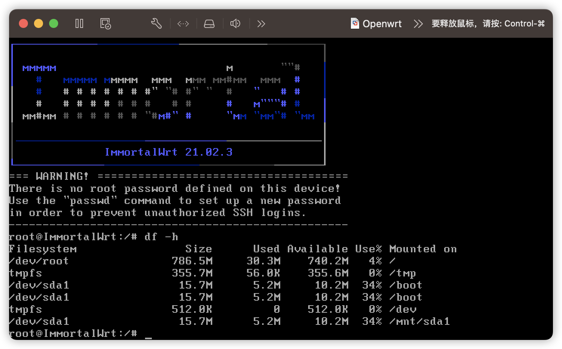Image resolution: width=562 pixels, height=349 pixels.
Task: Click the 56.0K used value
Action: click(x=263, y=273)
